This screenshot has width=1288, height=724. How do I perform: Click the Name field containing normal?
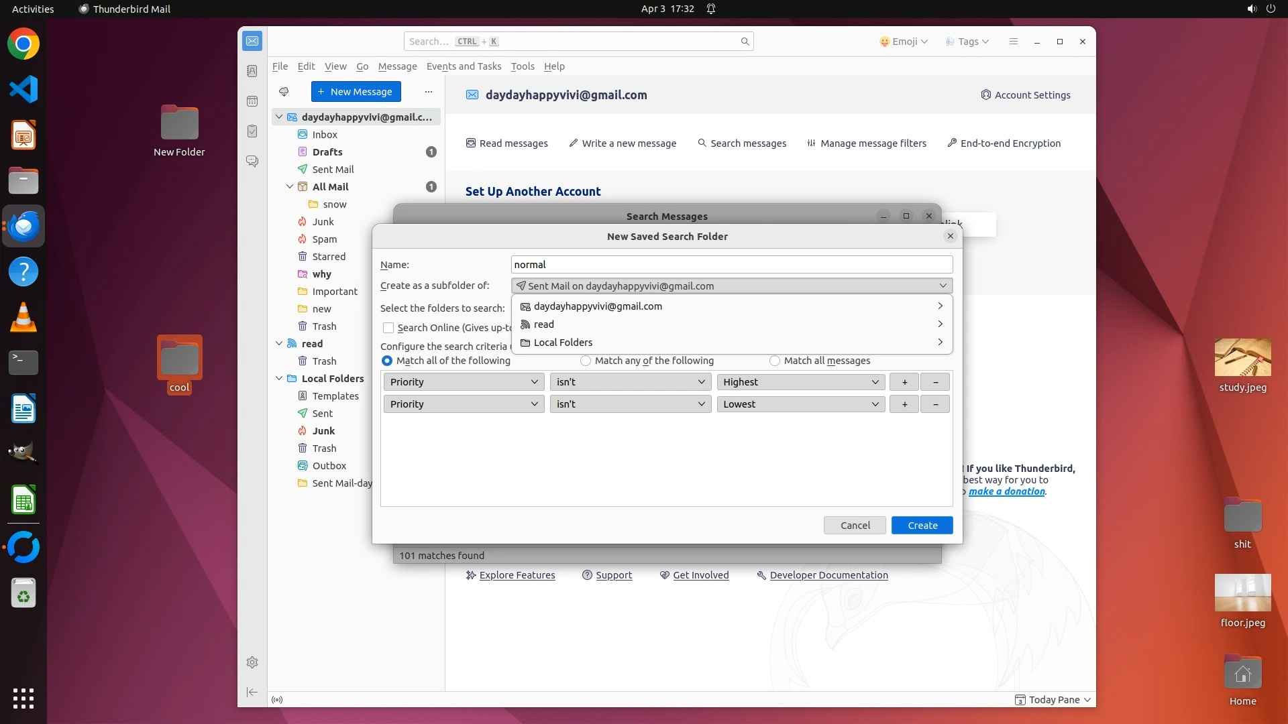(x=731, y=265)
